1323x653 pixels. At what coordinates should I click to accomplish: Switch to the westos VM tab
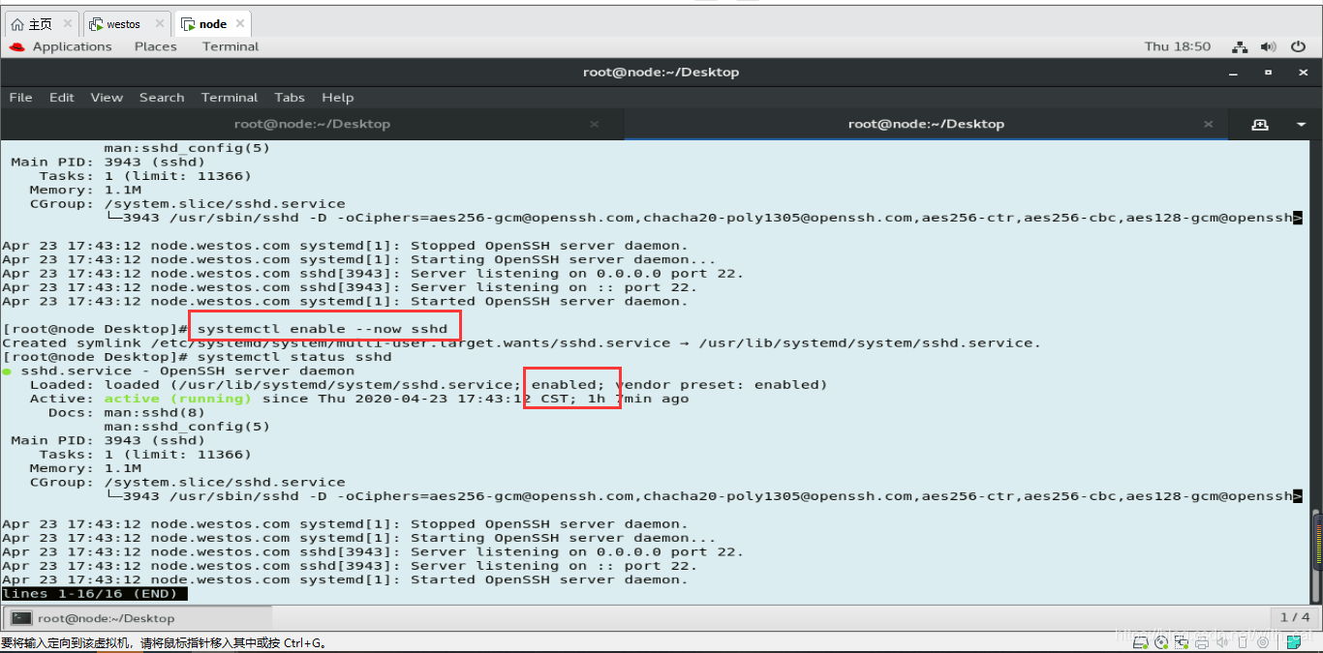[x=127, y=24]
